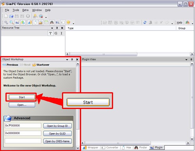Click the gray silhouette icon beside refresh
Screen dimensions: 195x151
[151, 23]
